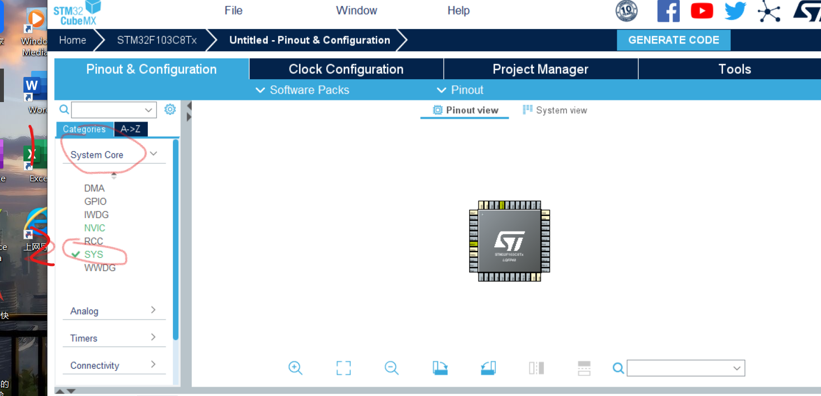
Task: Open the YouTube icon link
Action: (702, 11)
